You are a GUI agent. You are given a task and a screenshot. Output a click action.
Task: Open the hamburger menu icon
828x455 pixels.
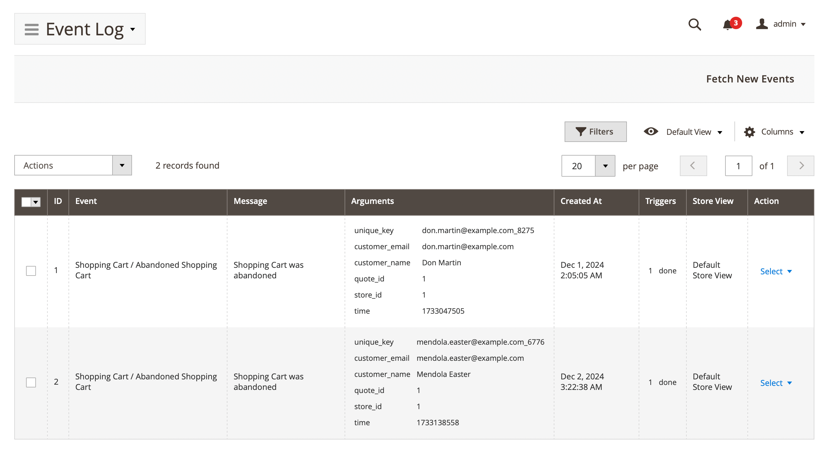point(31,29)
